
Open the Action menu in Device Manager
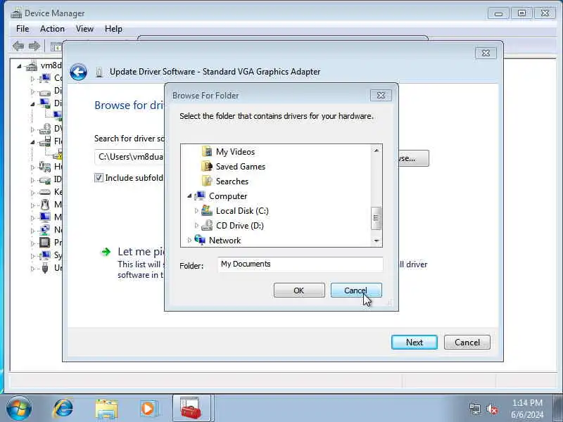point(52,29)
